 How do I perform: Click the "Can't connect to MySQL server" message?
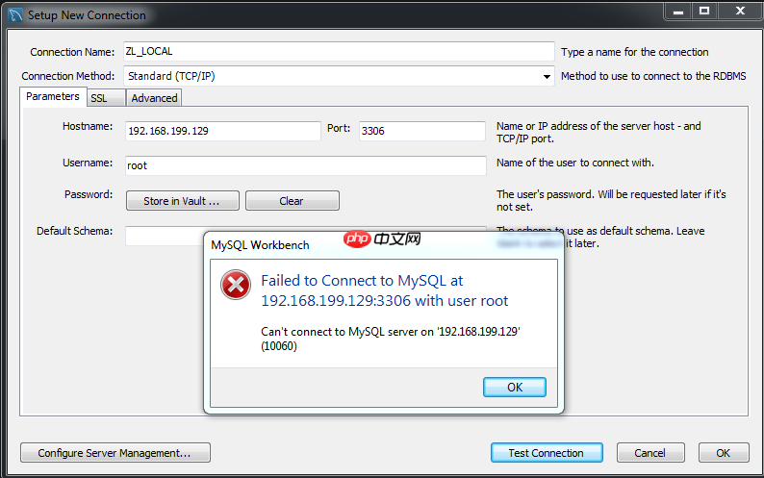(391, 339)
